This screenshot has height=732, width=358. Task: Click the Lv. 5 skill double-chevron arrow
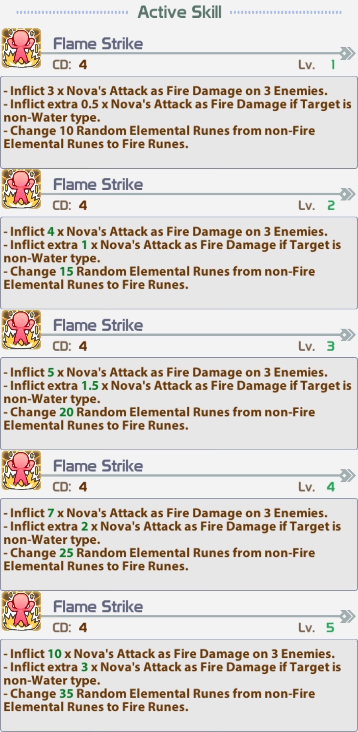pyautogui.click(x=347, y=616)
